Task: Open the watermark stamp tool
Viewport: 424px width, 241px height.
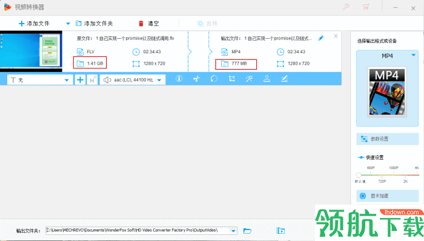Action: [x=267, y=79]
